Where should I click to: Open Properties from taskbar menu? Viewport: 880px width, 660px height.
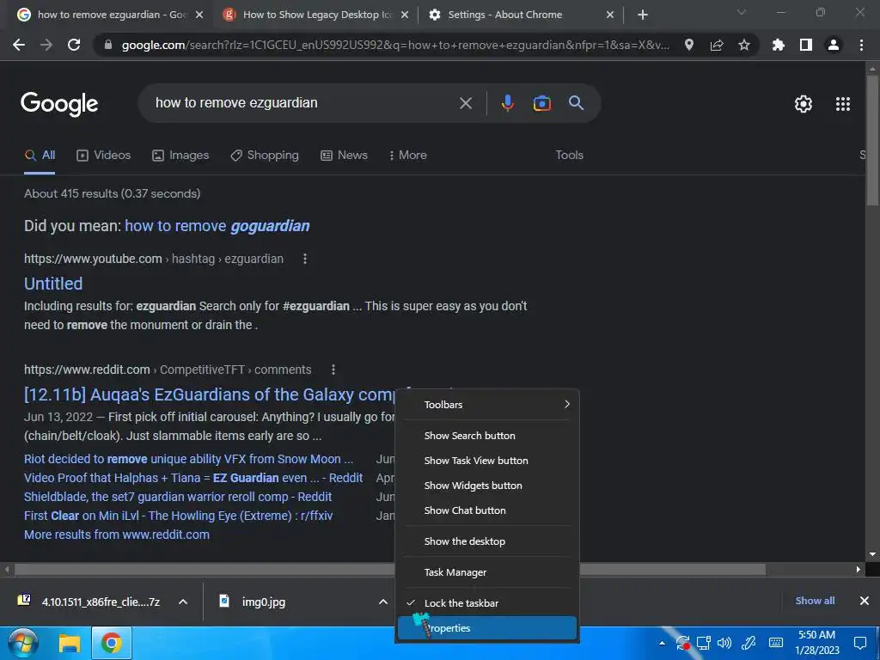click(x=487, y=628)
